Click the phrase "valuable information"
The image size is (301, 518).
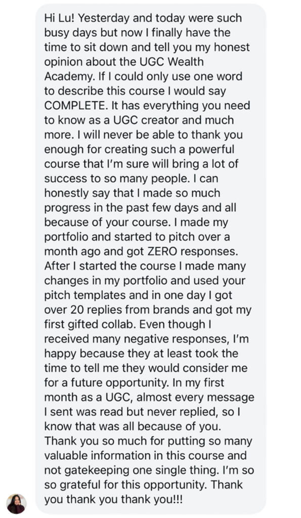pyautogui.click(x=106, y=455)
